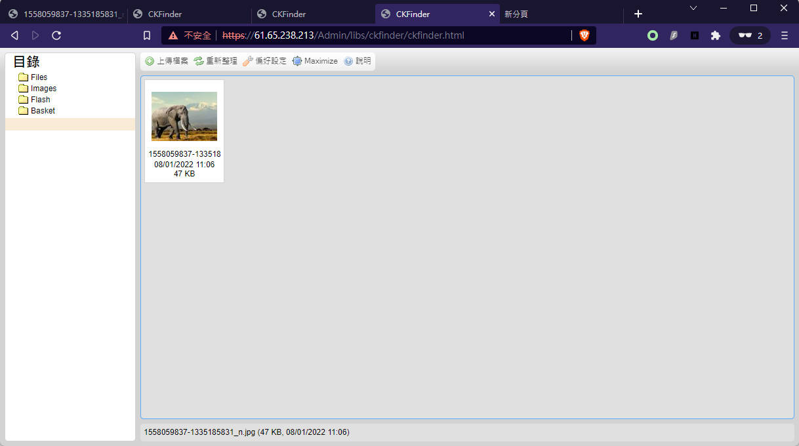This screenshot has width=799, height=446.
Task: Click the 不安全 security warning
Action: tap(190, 35)
